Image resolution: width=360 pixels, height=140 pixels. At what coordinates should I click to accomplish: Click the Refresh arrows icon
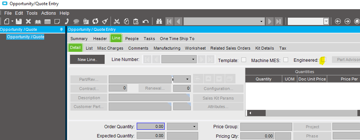pyautogui.click(x=95, y=22)
